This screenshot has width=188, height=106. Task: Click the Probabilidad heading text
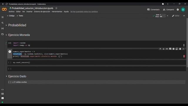click(x=17, y=25)
